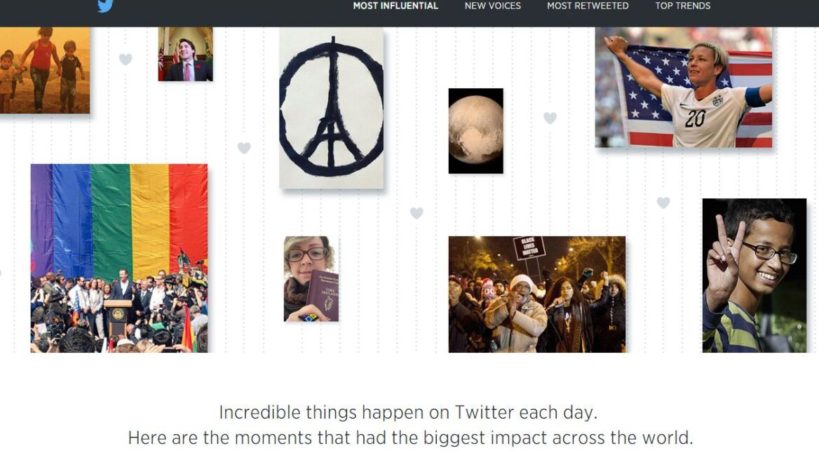Open the Most Influential tab

tap(395, 6)
